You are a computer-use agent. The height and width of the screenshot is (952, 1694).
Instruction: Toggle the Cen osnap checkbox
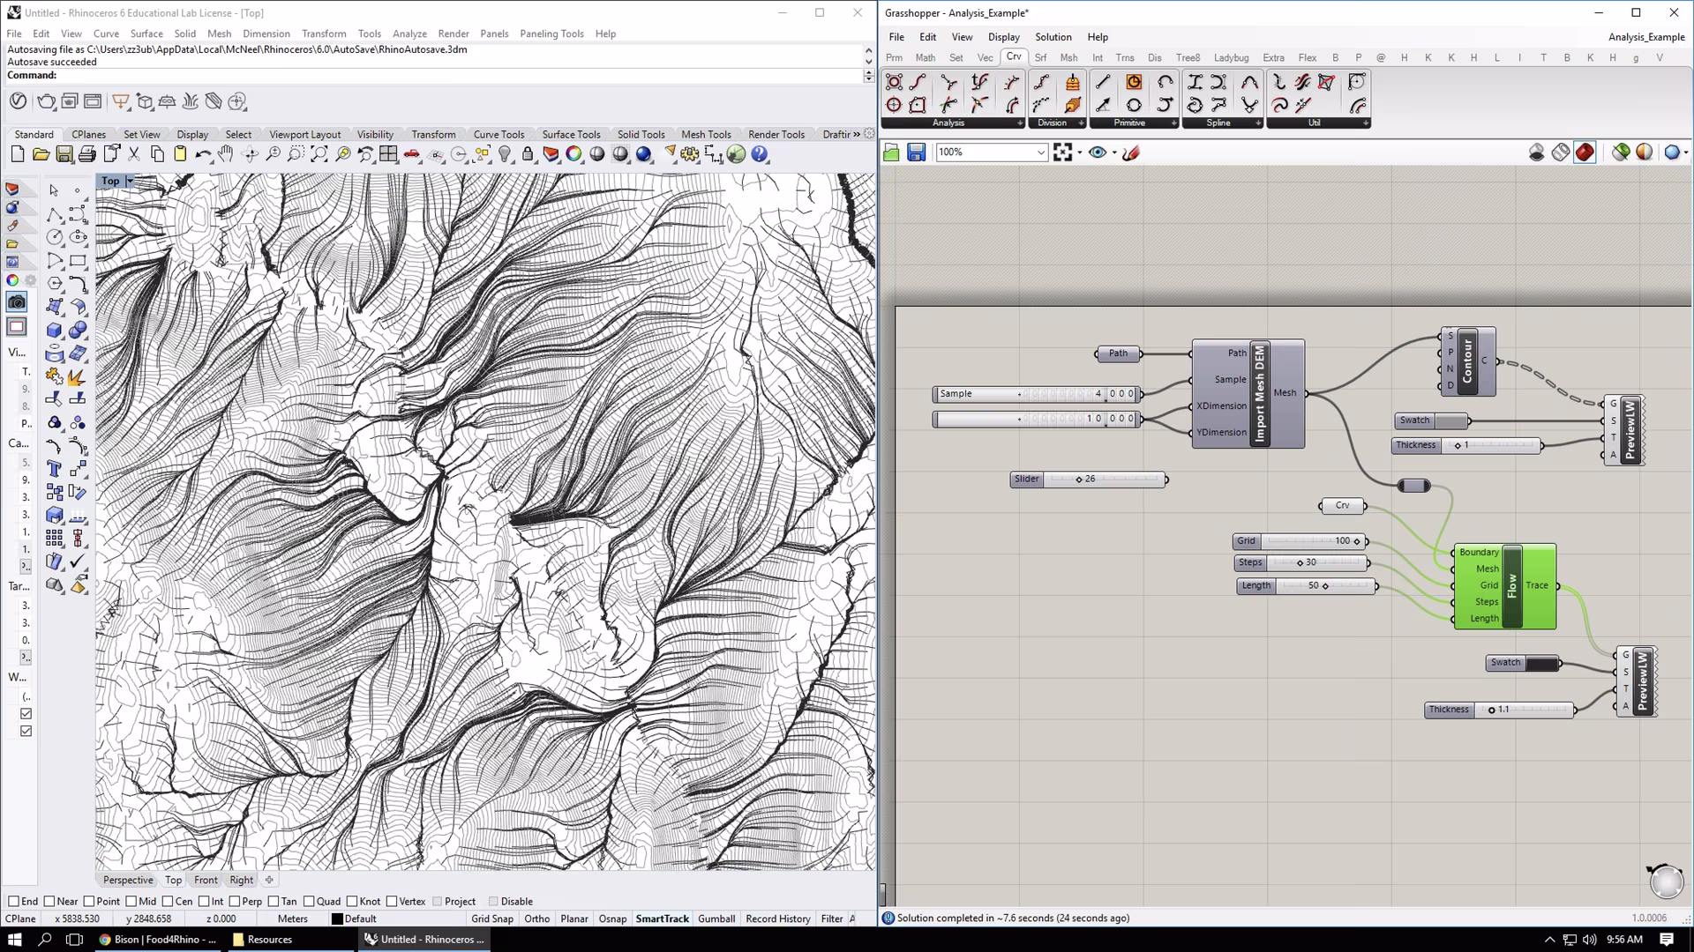pos(168,901)
